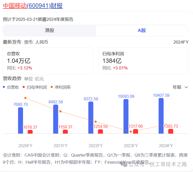Click the 2022FY blue revenue bar
Image resolution: width=193 pixels, height=172 pixels.
tap(91, 118)
